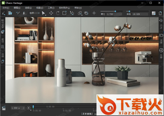Toggle the stair-step collision icon
This screenshot has width=164, height=116.
point(18,13)
